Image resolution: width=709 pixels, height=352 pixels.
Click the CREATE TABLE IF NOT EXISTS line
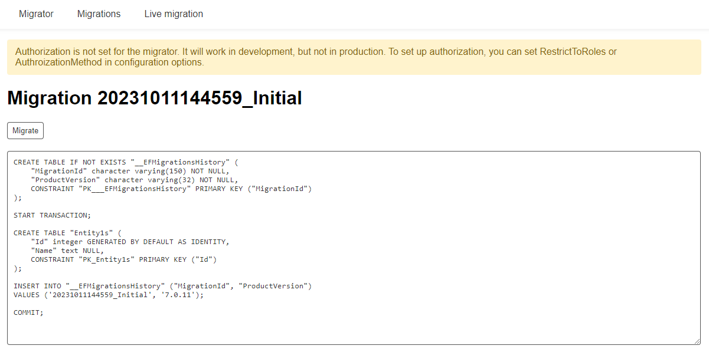pos(127,162)
